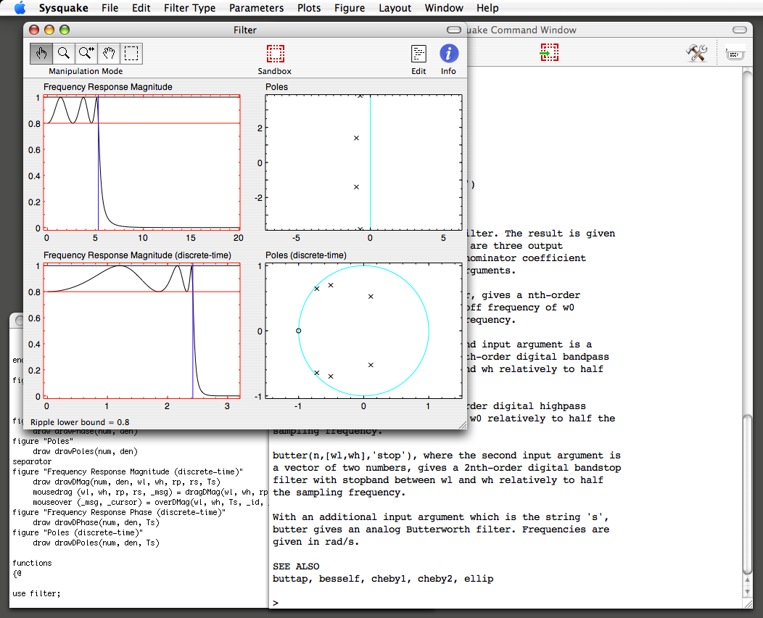Toggle the Command Window toolbar pill button
The width and height of the screenshot is (763, 618).
(x=740, y=30)
